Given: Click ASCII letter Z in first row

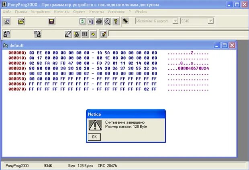Looking at the screenshot, I should click(x=192, y=53).
